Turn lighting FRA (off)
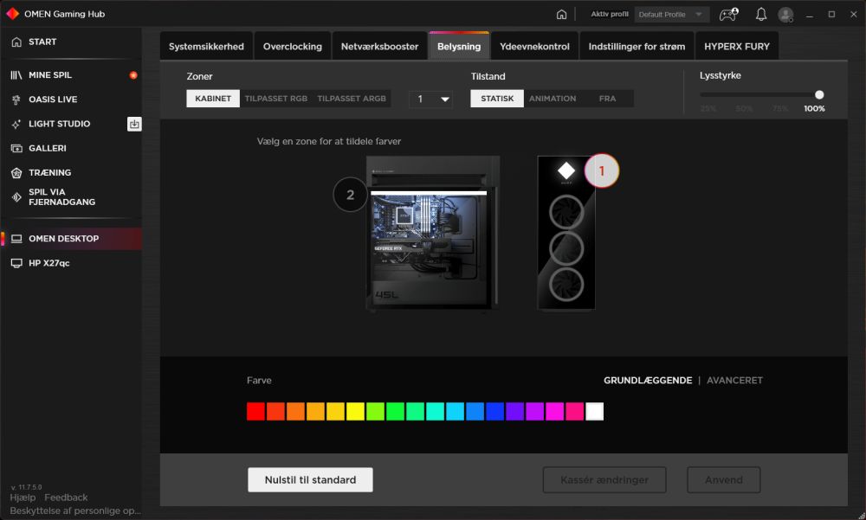 [x=607, y=99]
